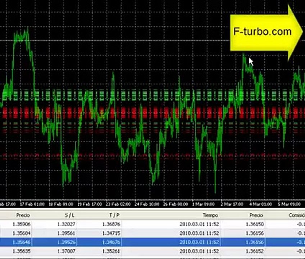
Task: Click the Tiempo cell in the 1.35635 row
Action: coord(199,251)
